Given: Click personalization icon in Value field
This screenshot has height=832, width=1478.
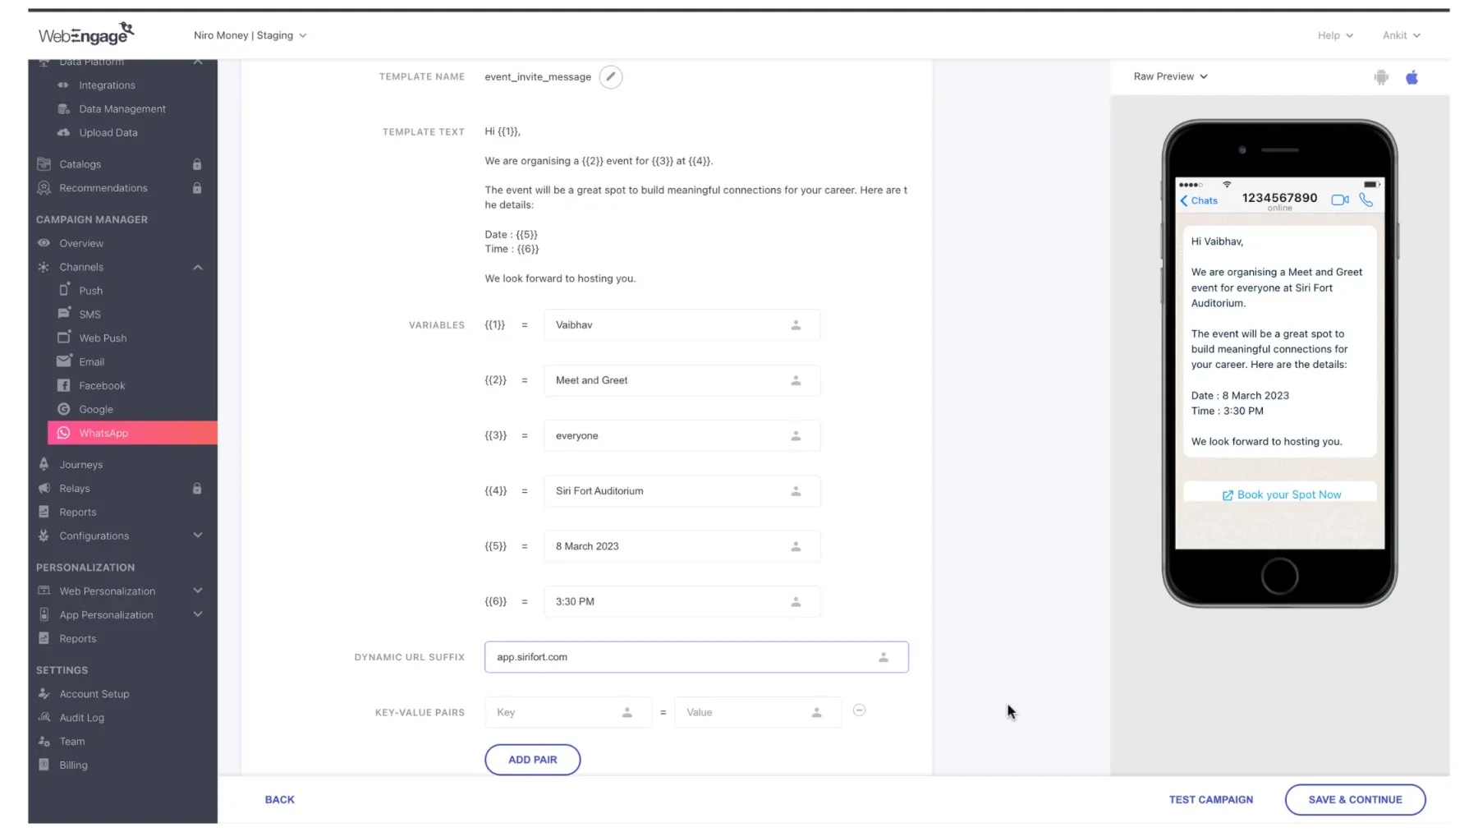Looking at the screenshot, I should (817, 713).
